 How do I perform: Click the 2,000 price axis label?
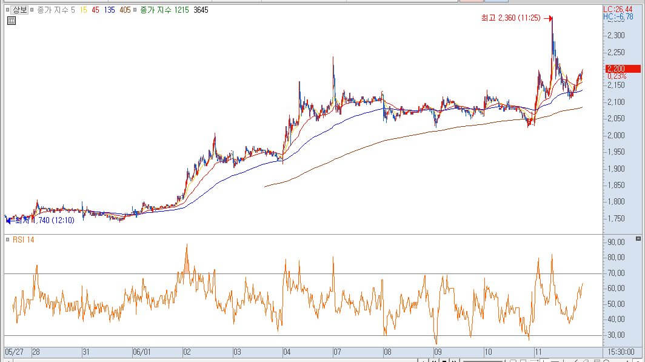tap(616, 135)
